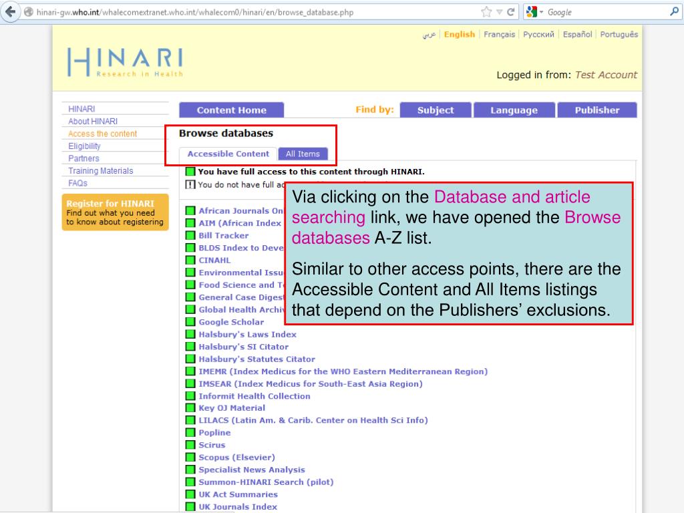
Task: Click the bookmark star icon in address bar
Action: 486,12
